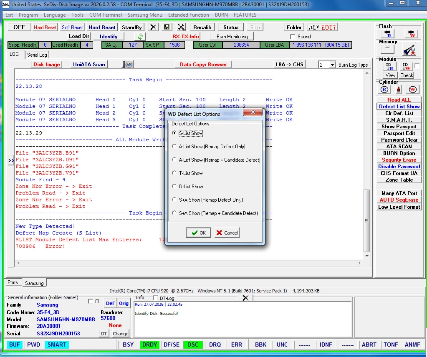The image size is (427, 357).
Task: Click the crossed tools icon in toolbar
Action: 181,27
